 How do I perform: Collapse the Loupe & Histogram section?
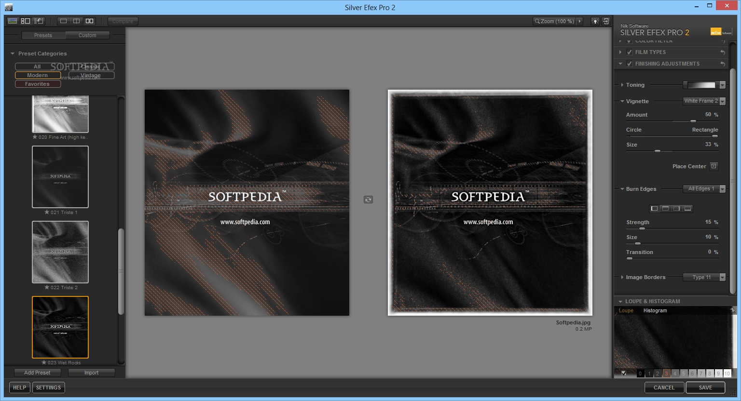coord(620,301)
